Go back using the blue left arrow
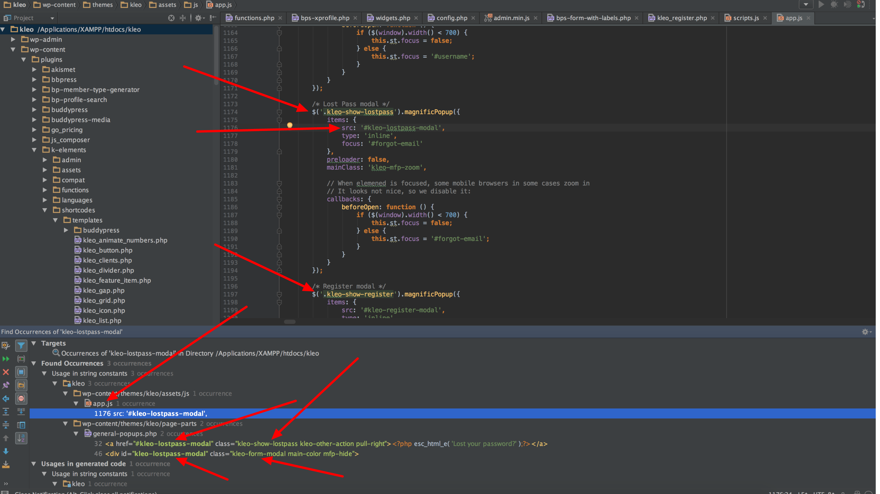This screenshot has width=880, height=494. [x=6, y=399]
